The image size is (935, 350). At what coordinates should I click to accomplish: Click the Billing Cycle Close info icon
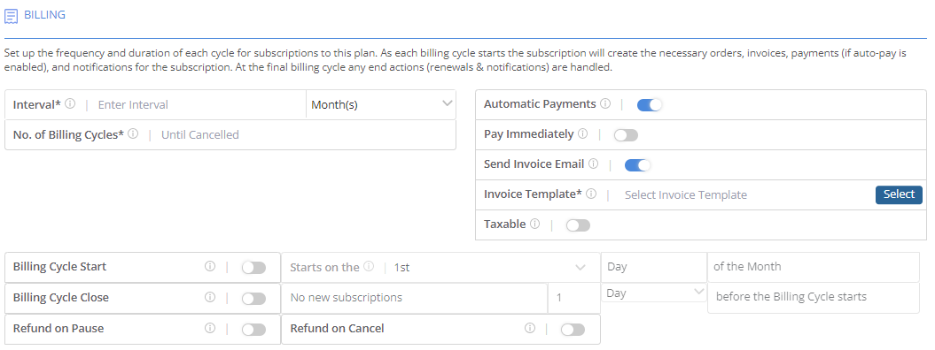pyautogui.click(x=209, y=297)
